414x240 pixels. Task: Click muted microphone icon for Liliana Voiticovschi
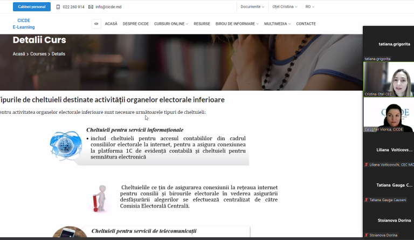pos(366,164)
